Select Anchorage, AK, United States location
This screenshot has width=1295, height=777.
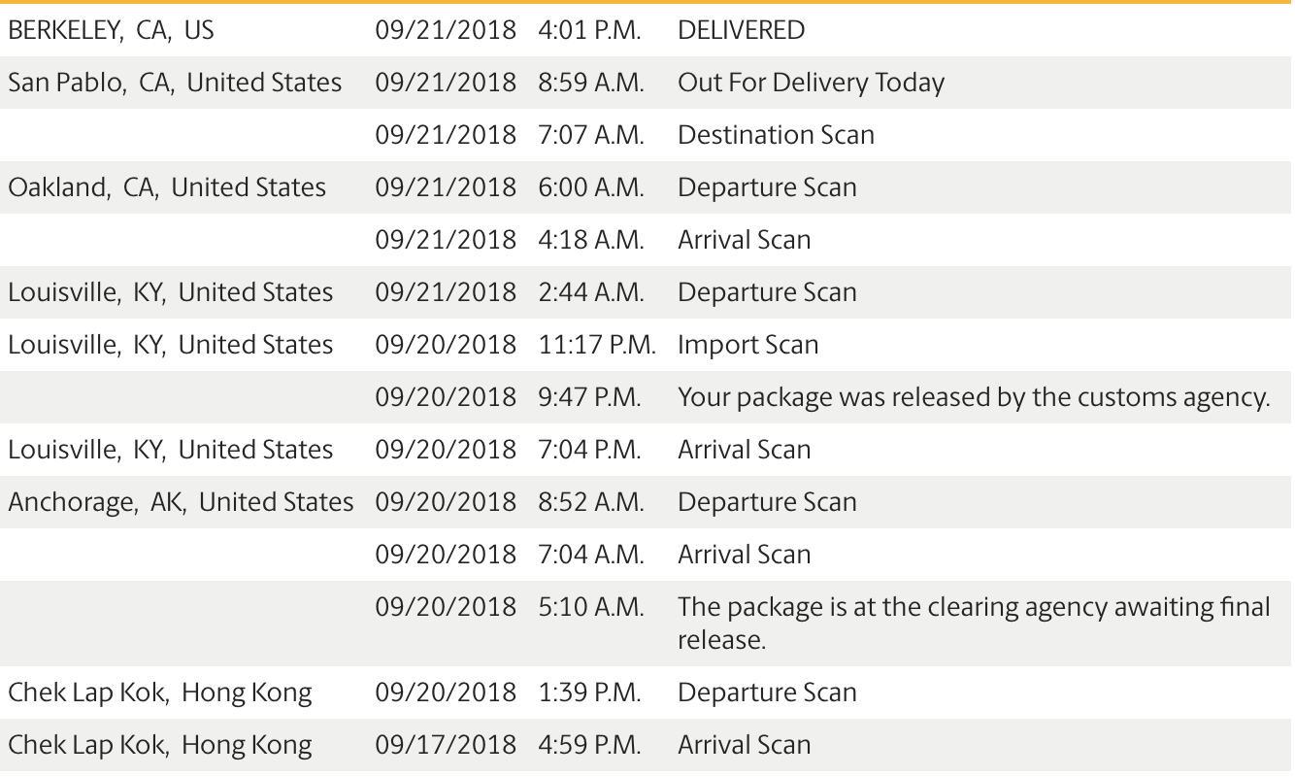pyautogui.click(x=181, y=502)
